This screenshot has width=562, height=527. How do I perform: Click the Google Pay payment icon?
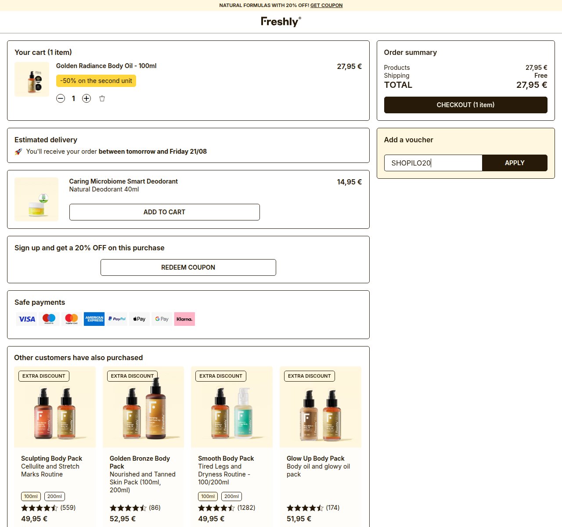click(x=162, y=319)
